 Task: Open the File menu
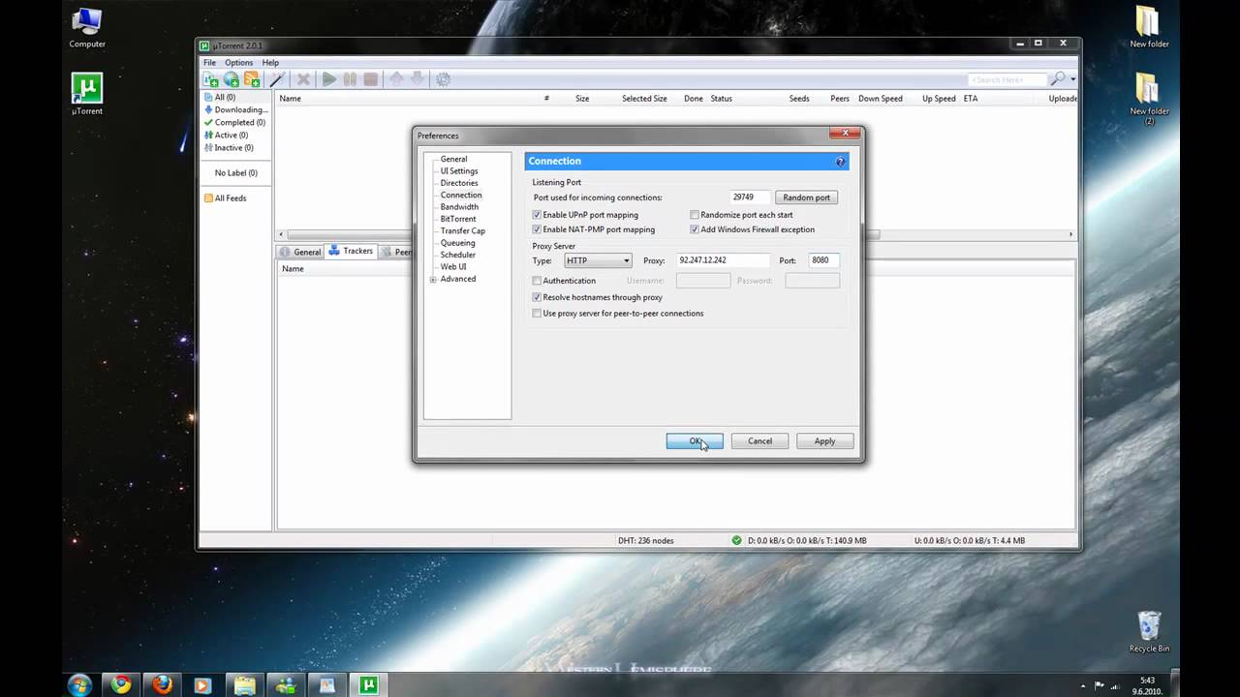click(209, 63)
